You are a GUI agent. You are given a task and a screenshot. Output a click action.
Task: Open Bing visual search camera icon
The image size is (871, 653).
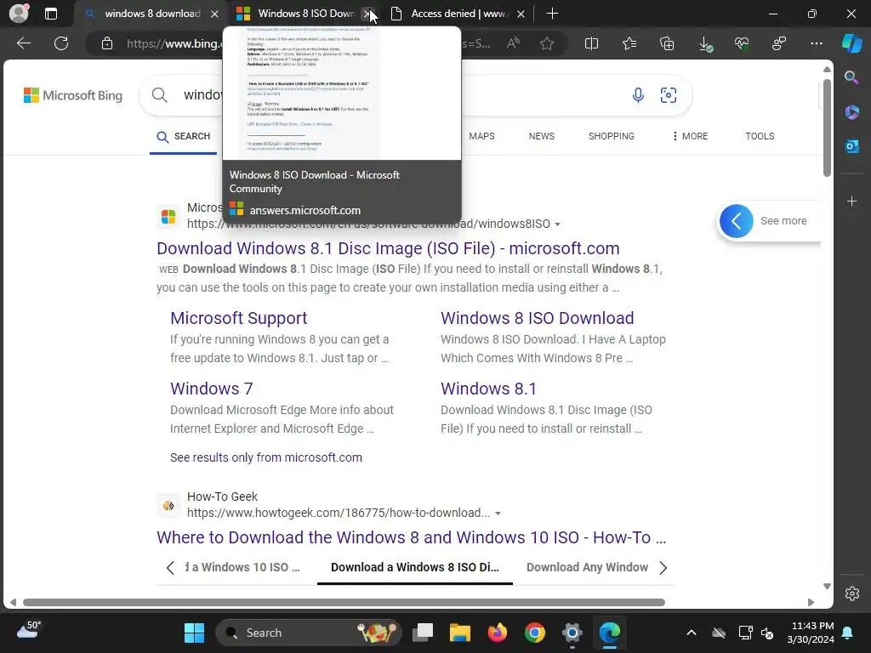pos(669,95)
